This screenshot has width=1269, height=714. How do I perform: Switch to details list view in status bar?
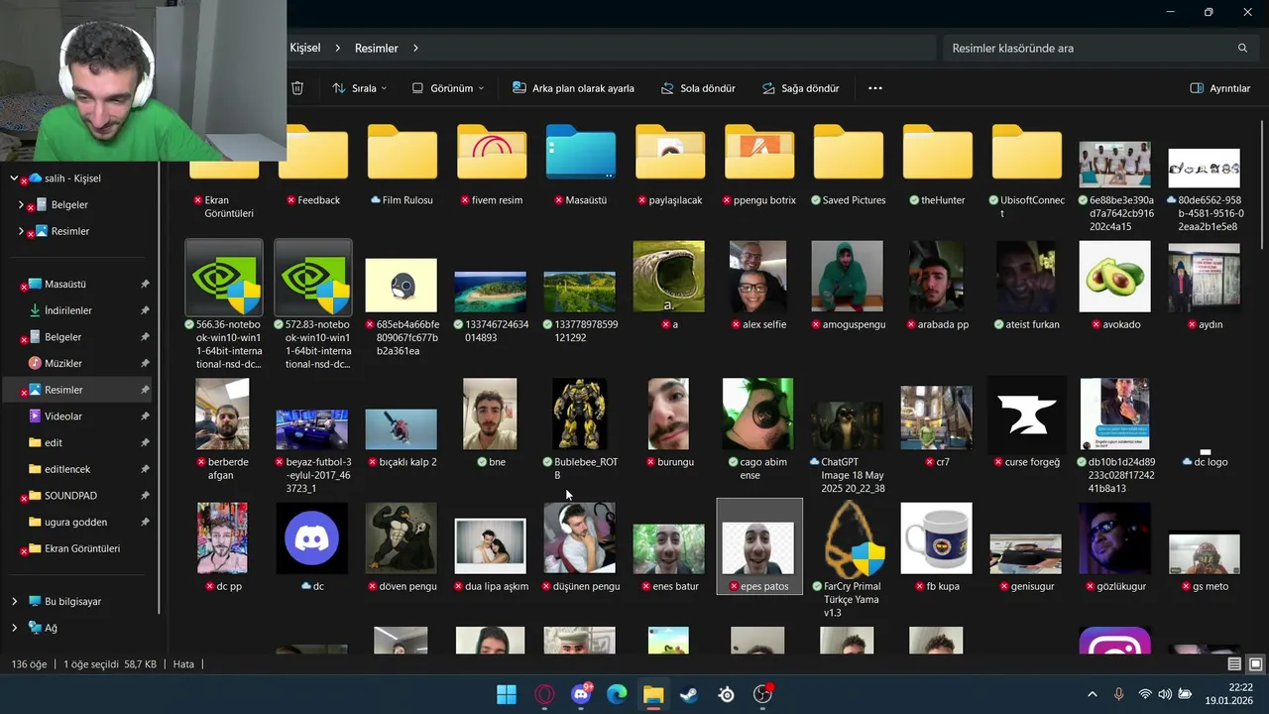click(1234, 664)
